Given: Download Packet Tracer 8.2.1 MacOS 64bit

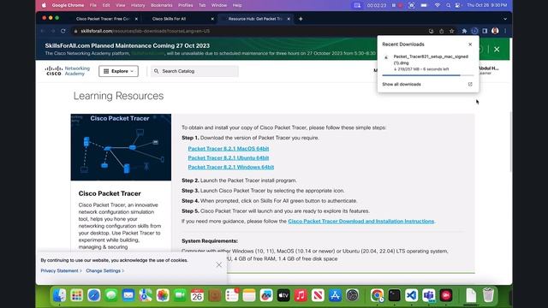Looking at the screenshot, I should [x=229, y=148].
